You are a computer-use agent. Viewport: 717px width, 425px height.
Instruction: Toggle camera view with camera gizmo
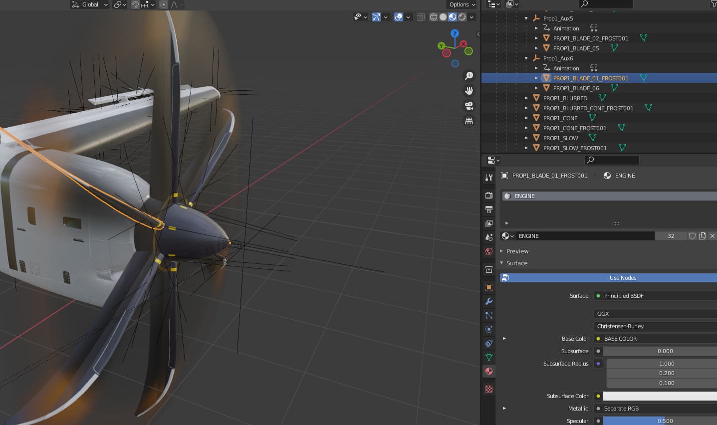coord(469,106)
